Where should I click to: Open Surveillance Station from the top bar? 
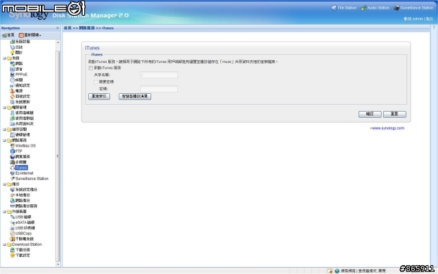(x=413, y=8)
